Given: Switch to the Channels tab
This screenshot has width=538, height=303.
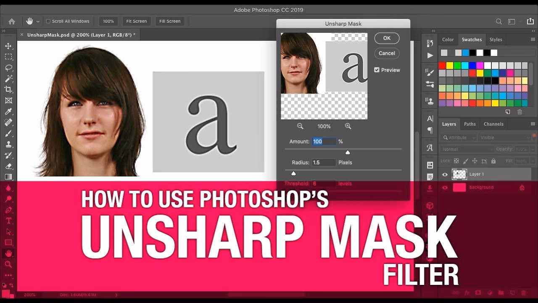Looking at the screenshot, I should tap(493, 124).
